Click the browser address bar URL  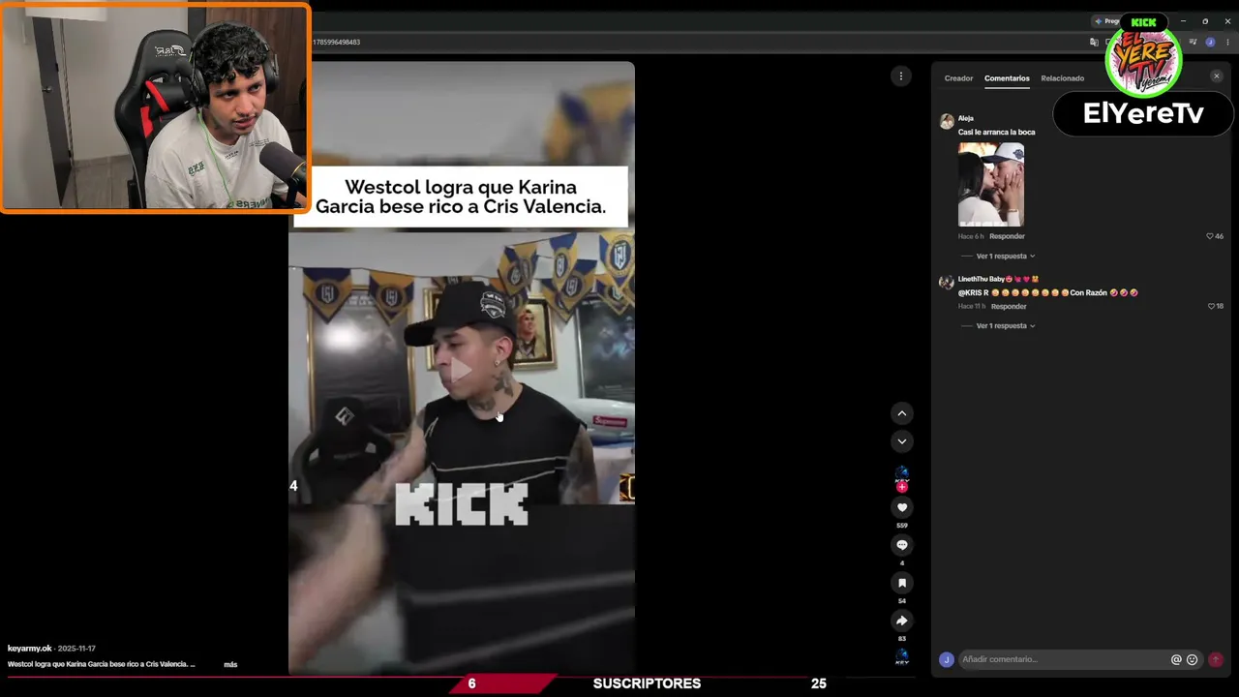[337, 43]
